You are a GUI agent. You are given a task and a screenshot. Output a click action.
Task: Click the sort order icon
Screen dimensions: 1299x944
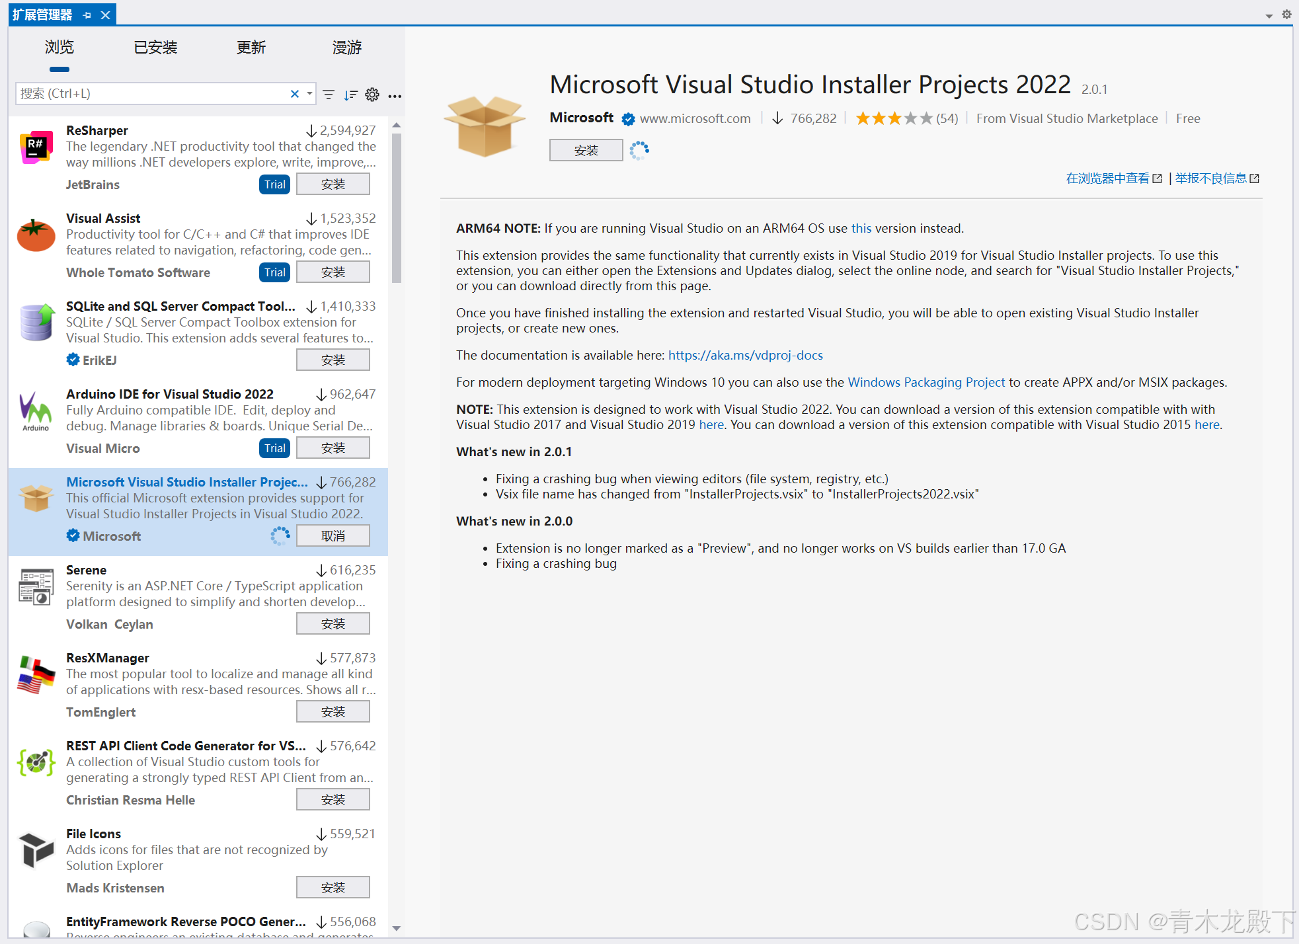(350, 95)
